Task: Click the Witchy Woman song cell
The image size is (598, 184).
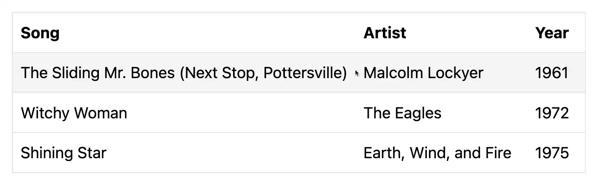Action: (x=74, y=113)
